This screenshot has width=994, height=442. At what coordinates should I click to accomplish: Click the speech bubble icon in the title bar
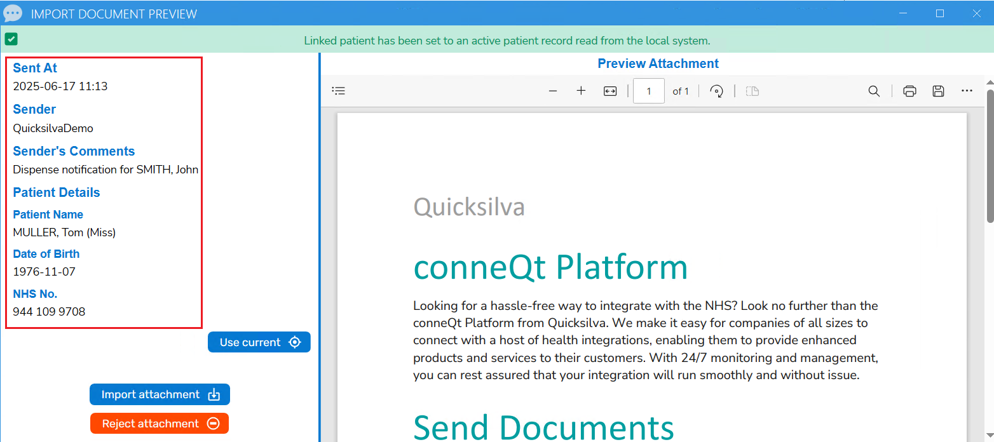tap(12, 13)
